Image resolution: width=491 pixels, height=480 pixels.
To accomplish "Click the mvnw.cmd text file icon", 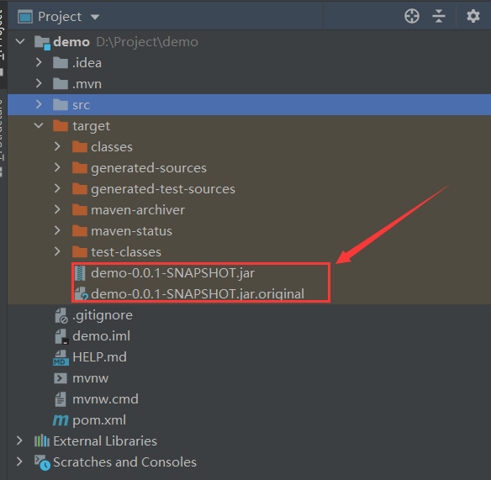I will point(61,399).
